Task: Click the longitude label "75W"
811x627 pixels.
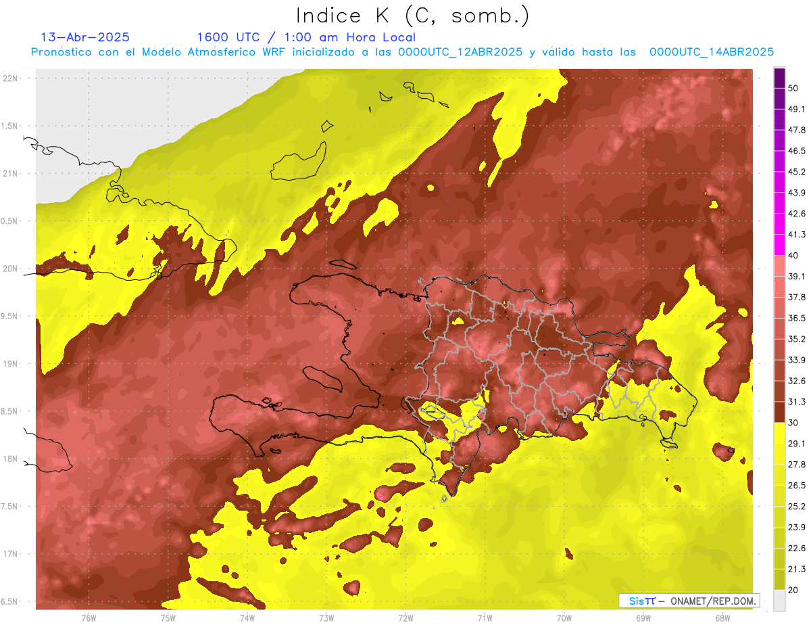Action: click(168, 618)
